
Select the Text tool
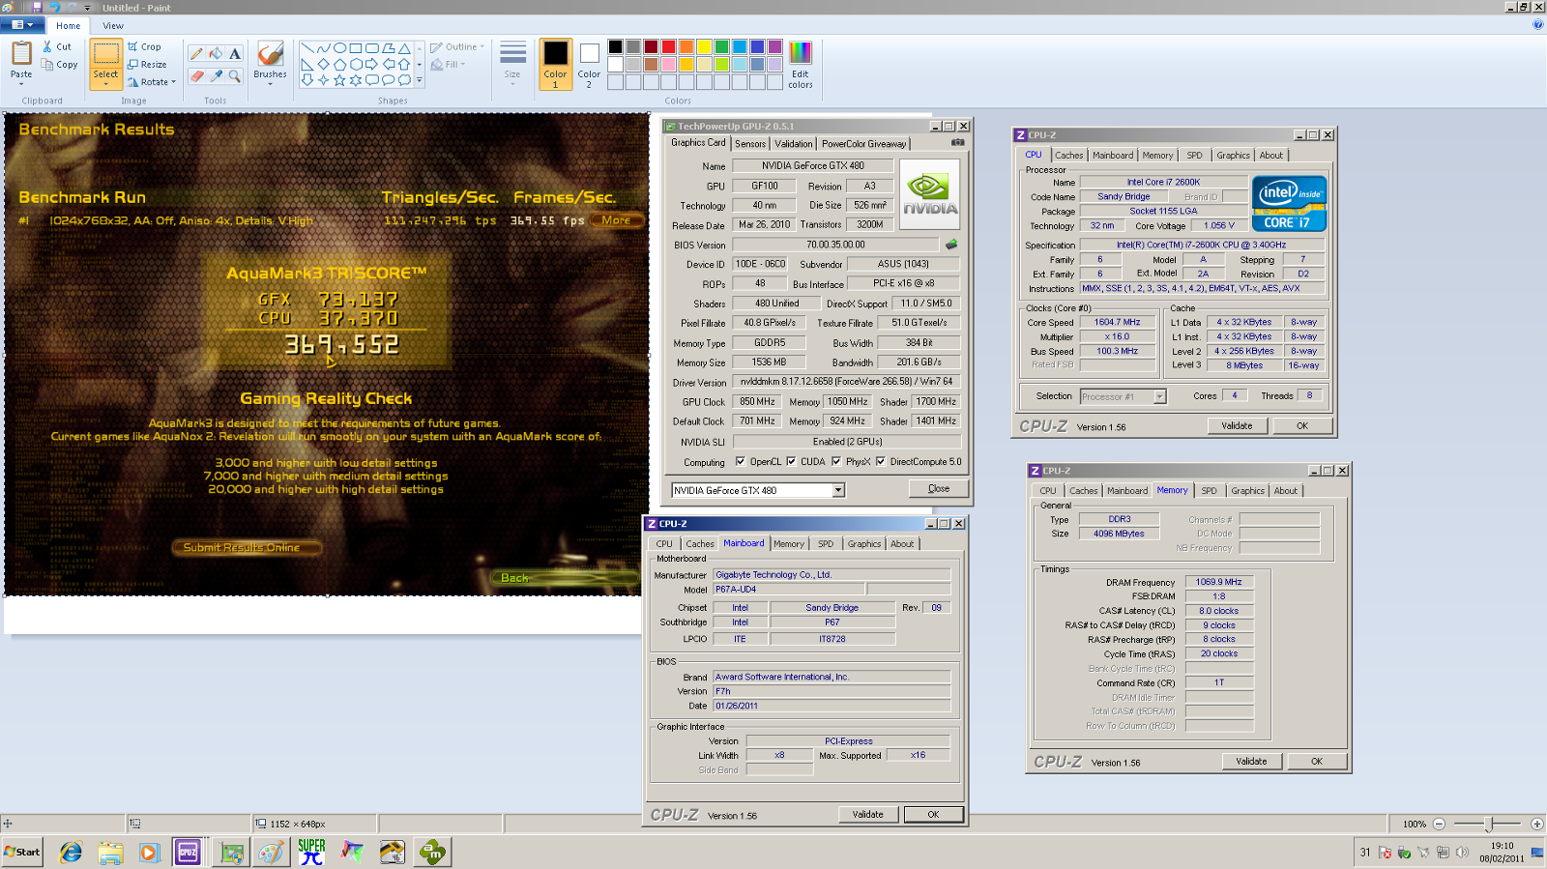click(234, 54)
